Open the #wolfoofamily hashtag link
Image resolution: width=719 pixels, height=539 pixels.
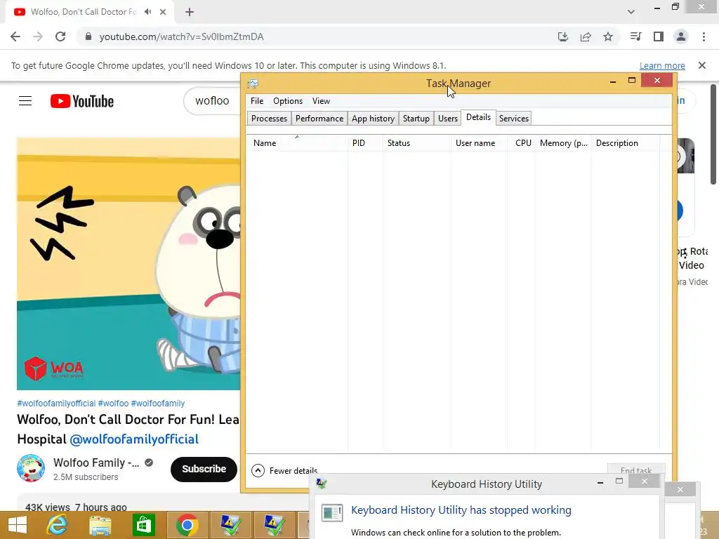[x=158, y=404]
